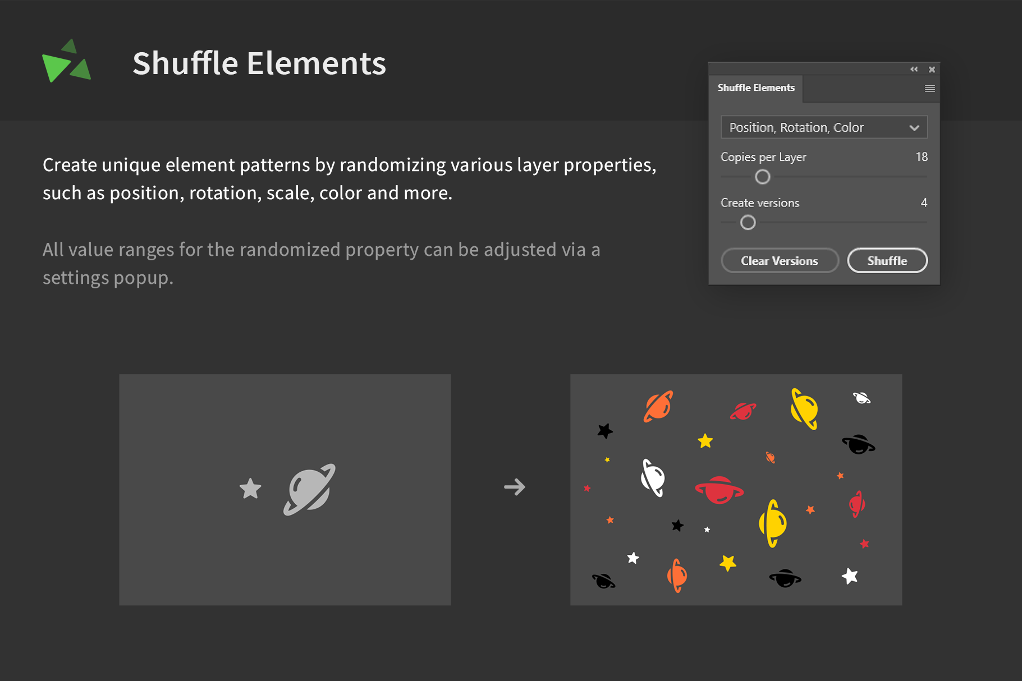Select the largest red planet in result
The width and height of the screenshot is (1022, 681).
point(719,490)
